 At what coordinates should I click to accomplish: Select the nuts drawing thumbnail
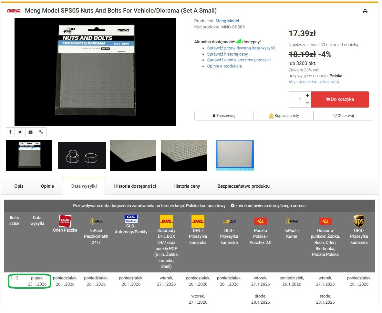click(x=82, y=156)
